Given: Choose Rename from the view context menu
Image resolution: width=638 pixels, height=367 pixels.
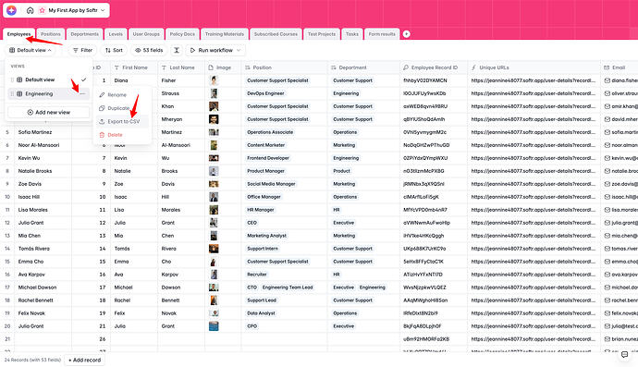Looking at the screenshot, I should pos(122,95).
